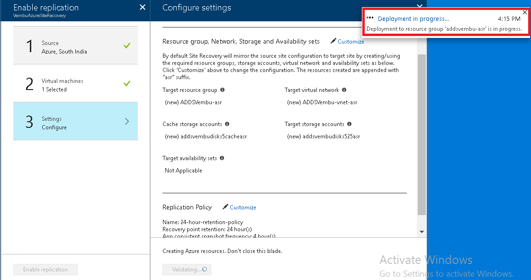Click the VembuAzureSiteRecovery vault subtitle
Image resolution: width=531 pixels, height=280 pixels.
pyautogui.click(x=39, y=16)
